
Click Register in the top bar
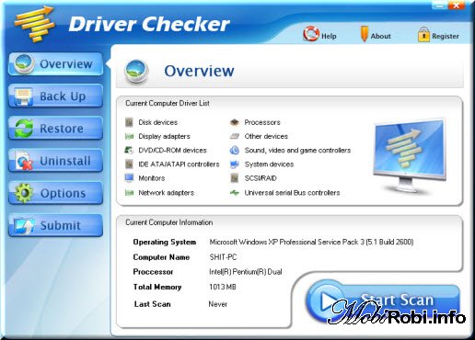[438, 35]
